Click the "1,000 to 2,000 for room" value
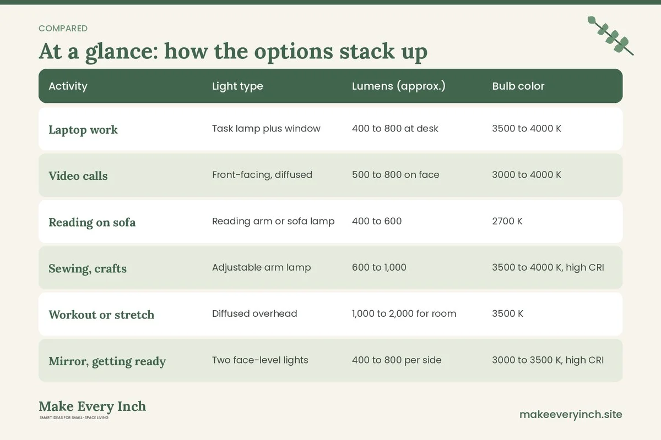 [x=404, y=314]
